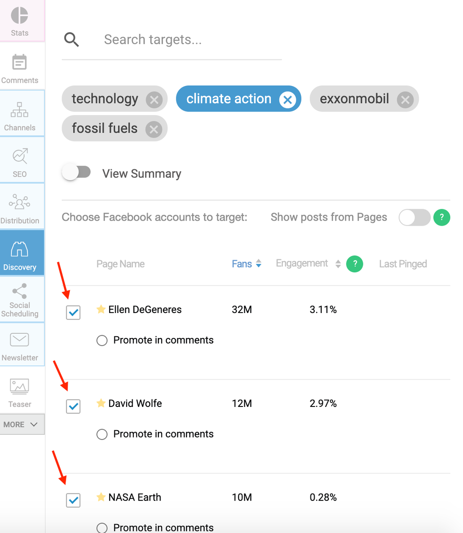Click the green help icon next to Engagement

point(354,264)
